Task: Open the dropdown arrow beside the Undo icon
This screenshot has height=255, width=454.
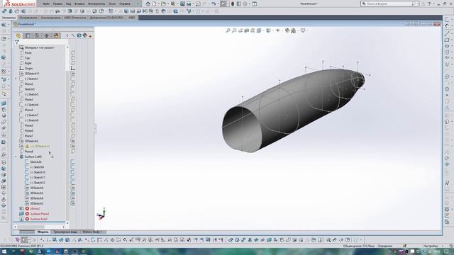Action: 218,4
